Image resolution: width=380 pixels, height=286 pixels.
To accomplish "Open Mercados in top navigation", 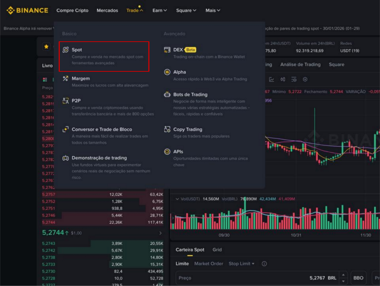I will click(107, 10).
